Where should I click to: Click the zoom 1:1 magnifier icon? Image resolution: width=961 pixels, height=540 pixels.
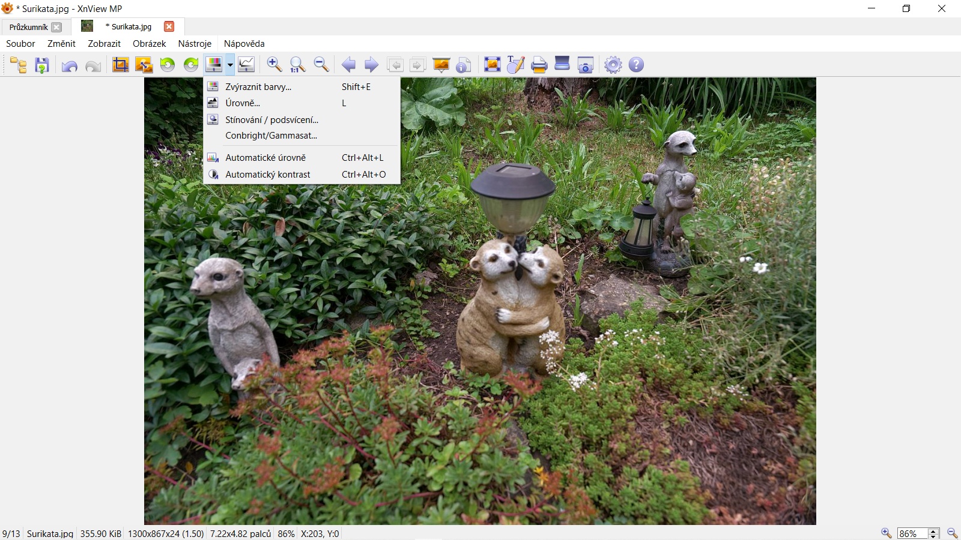click(297, 65)
